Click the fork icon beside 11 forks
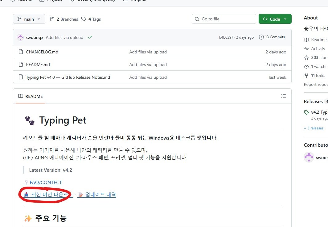Image resolution: width=328 pixels, height=227 pixels. pyautogui.click(x=306, y=75)
